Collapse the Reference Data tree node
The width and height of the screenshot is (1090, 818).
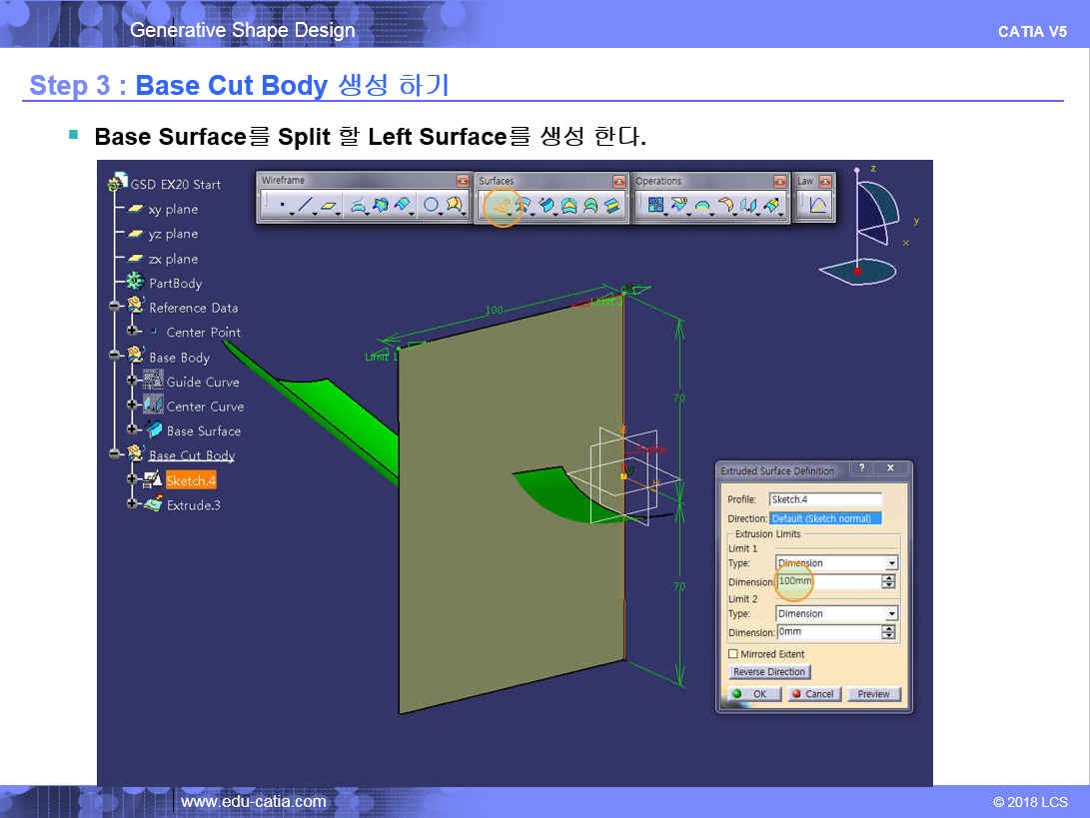[116, 308]
